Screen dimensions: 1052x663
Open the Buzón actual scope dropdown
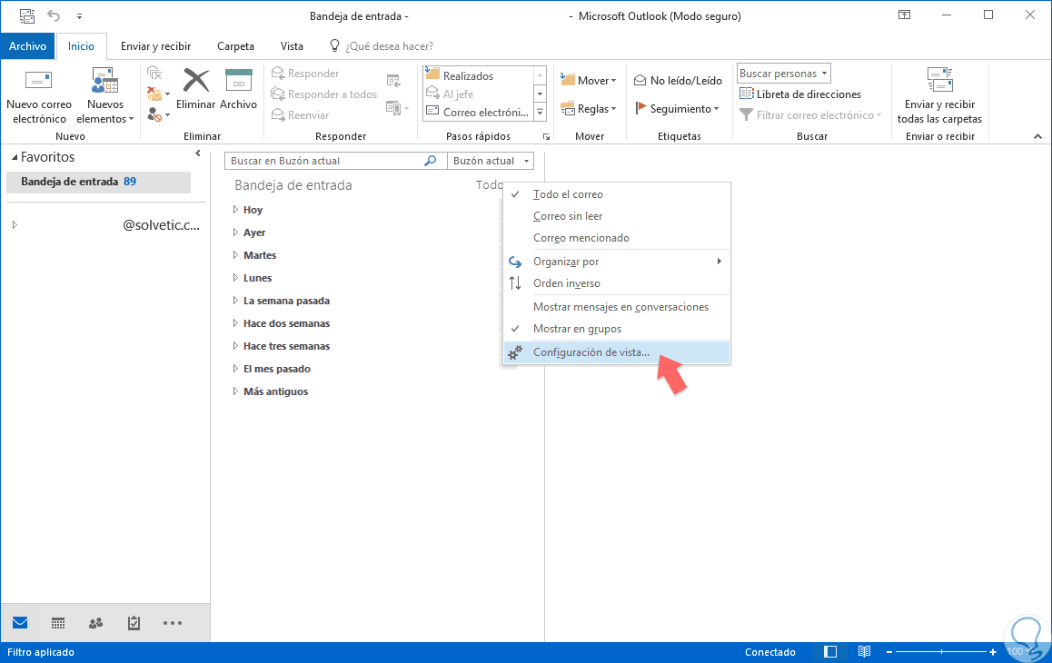click(x=491, y=161)
